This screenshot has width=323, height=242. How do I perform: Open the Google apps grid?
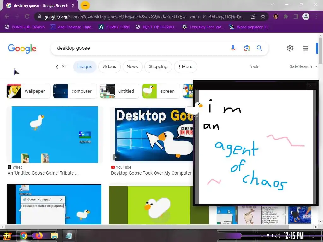(x=306, y=48)
